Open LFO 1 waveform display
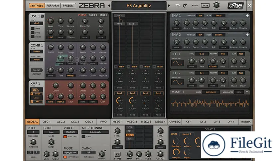278x161 pixels. pyautogui.click(x=178, y=63)
